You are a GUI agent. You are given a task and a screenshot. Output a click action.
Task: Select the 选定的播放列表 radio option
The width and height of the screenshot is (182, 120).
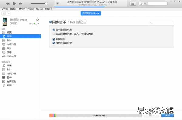click(x=54, y=34)
